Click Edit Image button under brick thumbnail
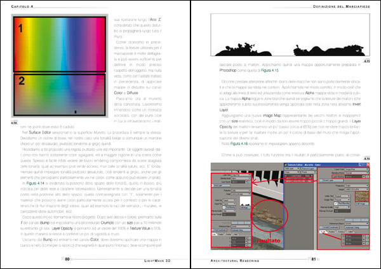This screenshot has width=381, height=269. pos(362,203)
